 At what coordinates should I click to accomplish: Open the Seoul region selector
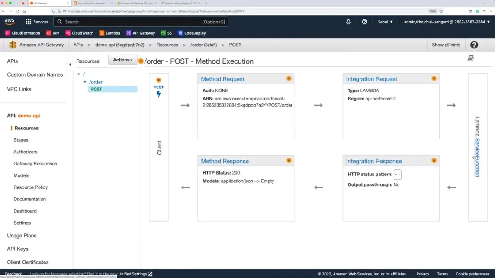point(385,22)
